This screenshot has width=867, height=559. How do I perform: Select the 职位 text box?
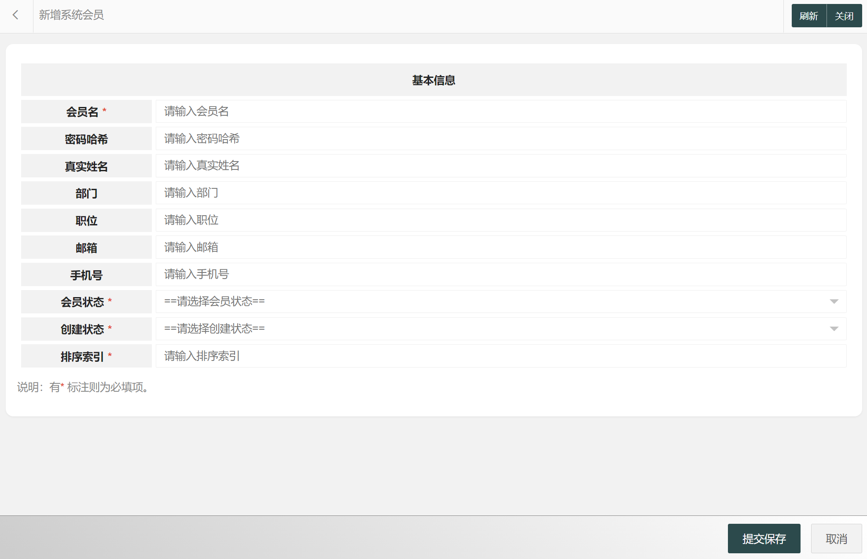coord(500,220)
